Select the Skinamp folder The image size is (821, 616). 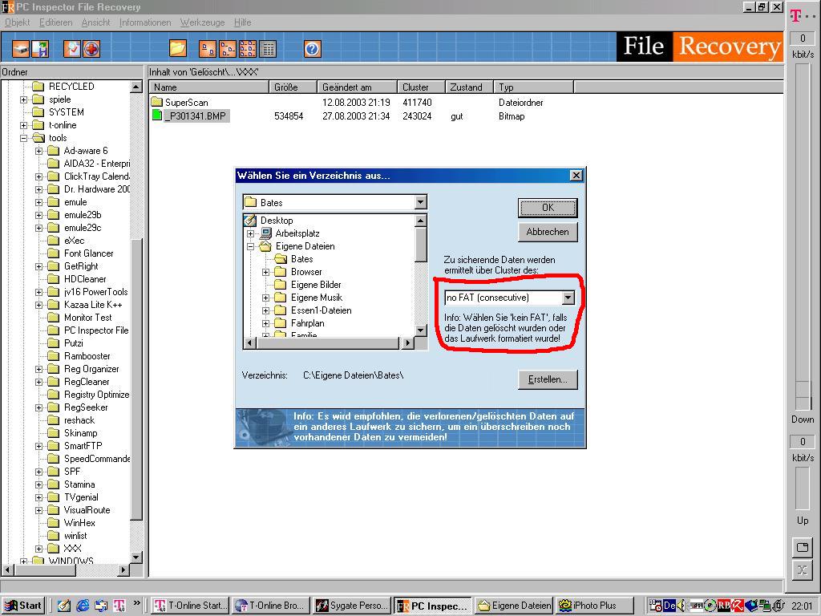(x=81, y=433)
